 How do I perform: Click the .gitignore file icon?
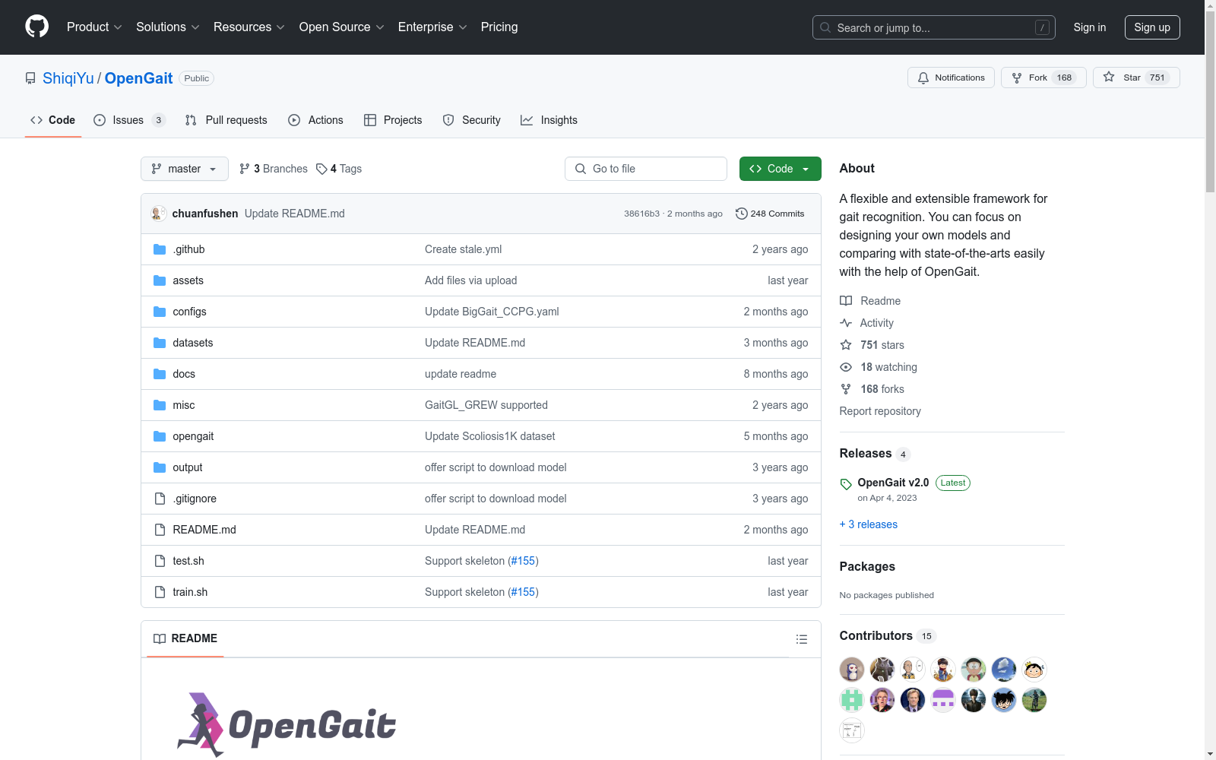click(x=160, y=499)
